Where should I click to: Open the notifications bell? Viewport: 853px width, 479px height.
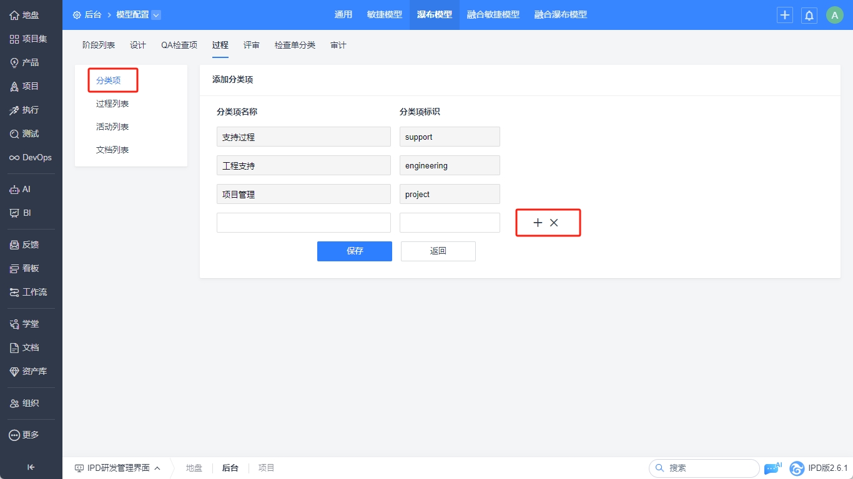(x=809, y=15)
